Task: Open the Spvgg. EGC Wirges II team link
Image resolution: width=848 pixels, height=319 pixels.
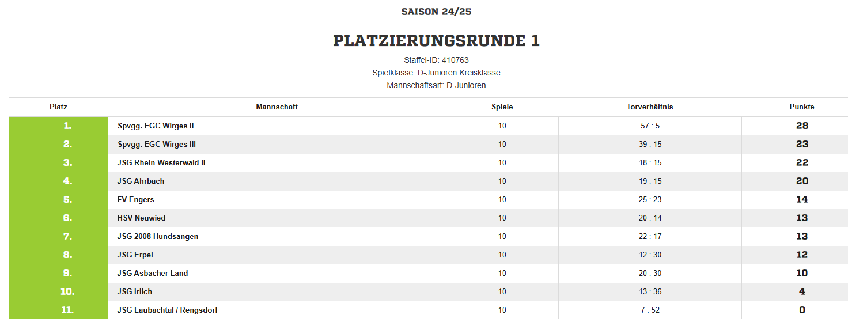Action: pyautogui.click(x=156, y=126)
